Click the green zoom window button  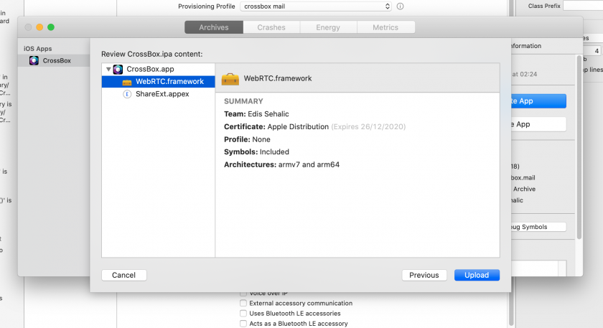51,27
